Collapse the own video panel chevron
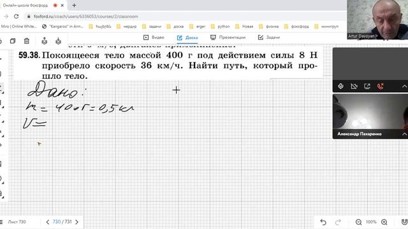 click(404, 87)
